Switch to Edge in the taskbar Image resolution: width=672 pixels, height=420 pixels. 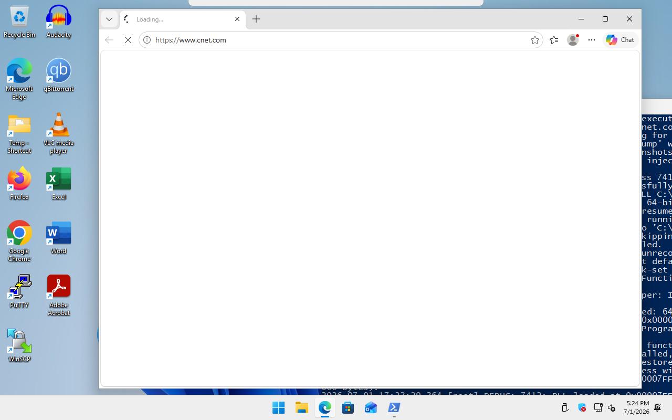tap(324, 407)
